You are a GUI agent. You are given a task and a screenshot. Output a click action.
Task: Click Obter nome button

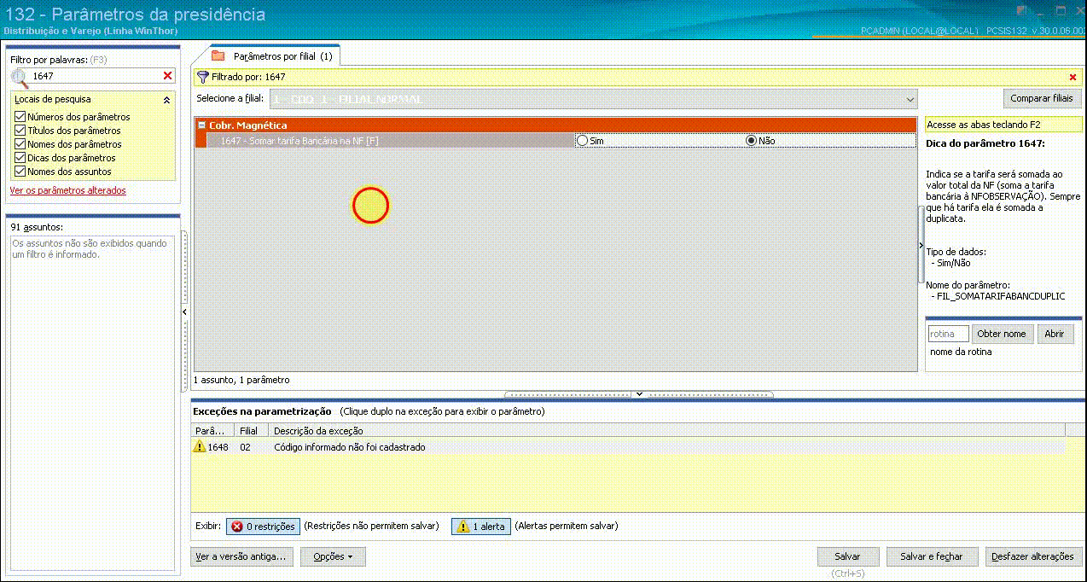[1003, 334]
